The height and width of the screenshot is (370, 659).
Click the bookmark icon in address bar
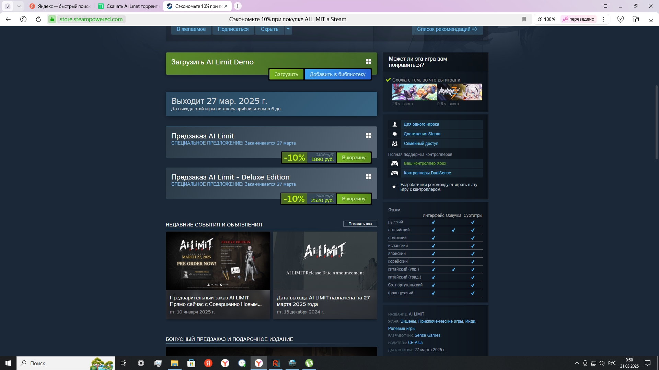(x=524, y=19)
